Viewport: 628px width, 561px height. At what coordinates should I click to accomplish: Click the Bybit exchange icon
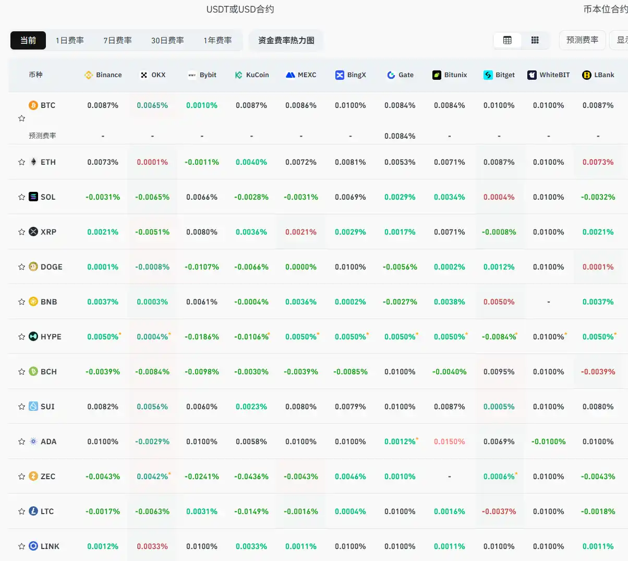(x=191, y=75)
